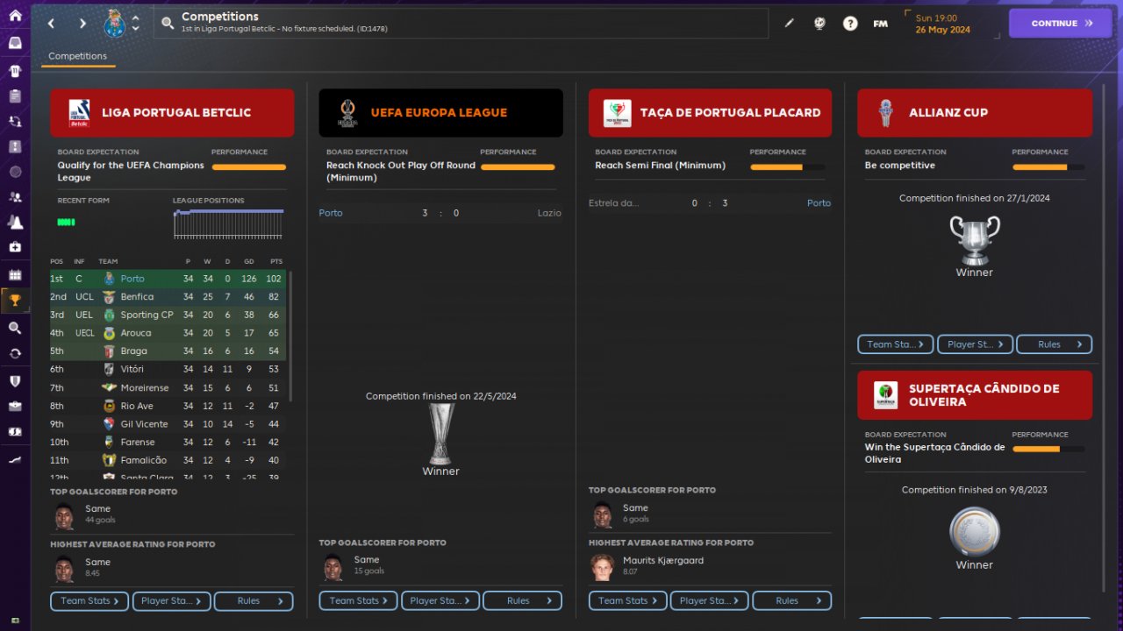1123x631 pixels.
Task: Open the Medical Centre icon in sidebar
Action: (15, 248)
